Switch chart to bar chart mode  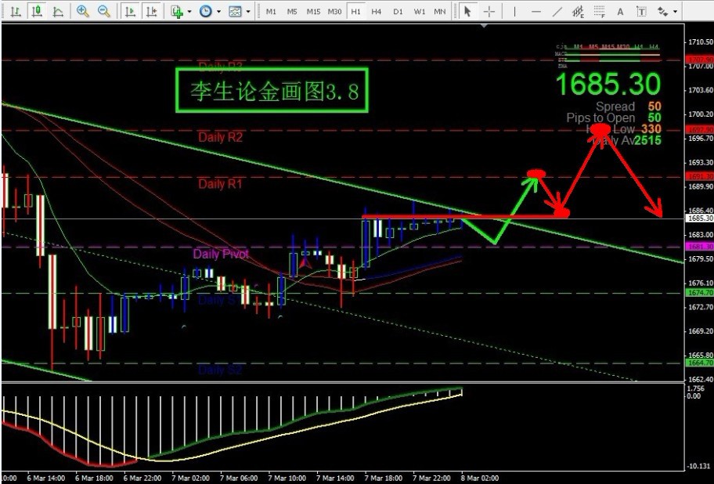pyautogui.click(x=15, y=12)
